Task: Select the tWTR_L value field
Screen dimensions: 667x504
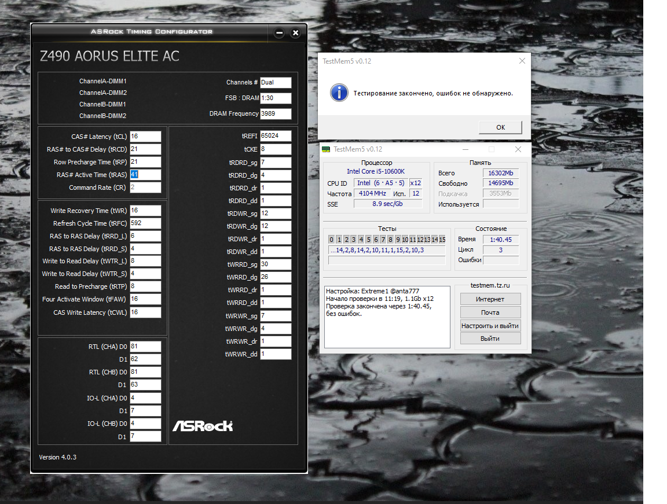Action: click(x=145, y=261)
